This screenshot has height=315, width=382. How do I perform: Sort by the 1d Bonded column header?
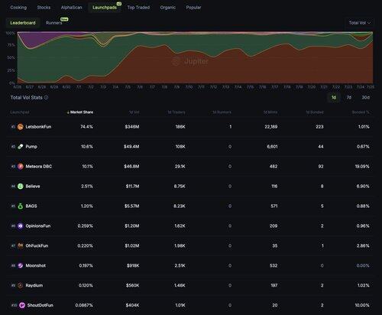tap(315, 112)
